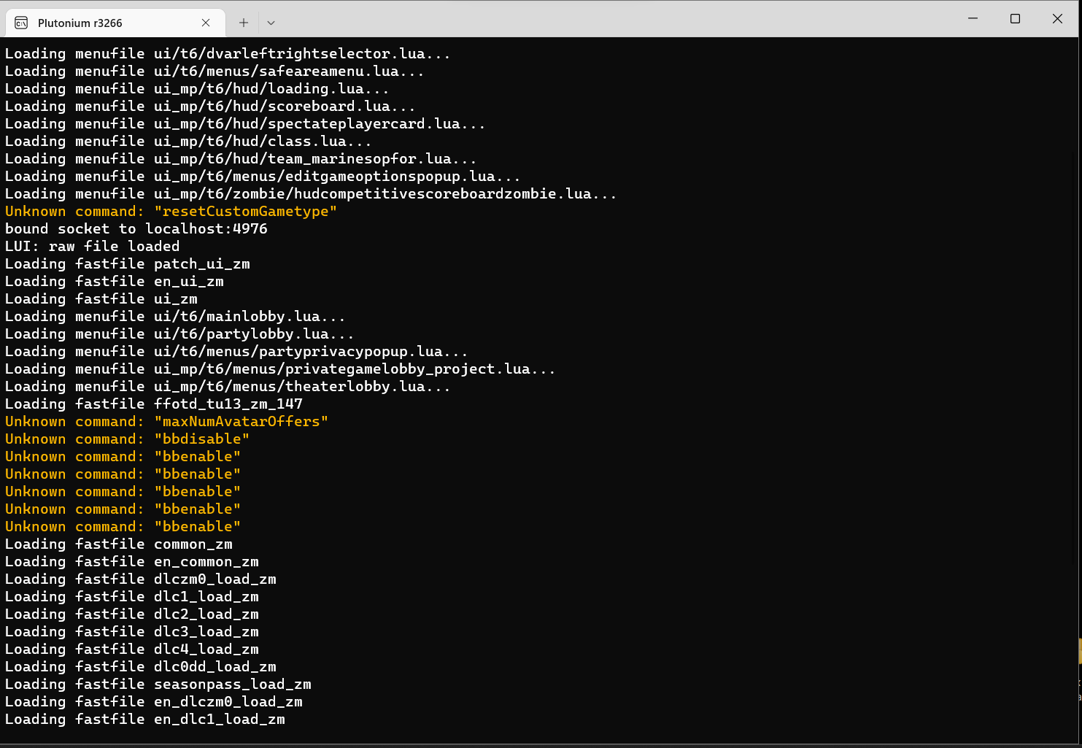Click the line with en_dlc1_load_zm

145,719
